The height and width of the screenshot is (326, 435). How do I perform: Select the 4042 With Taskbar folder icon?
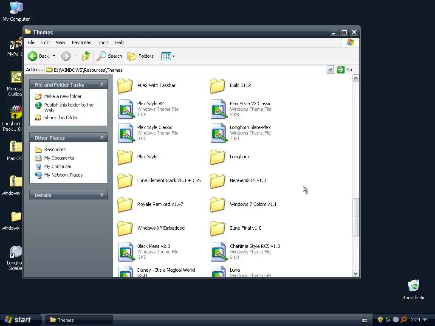pos(125,85)
